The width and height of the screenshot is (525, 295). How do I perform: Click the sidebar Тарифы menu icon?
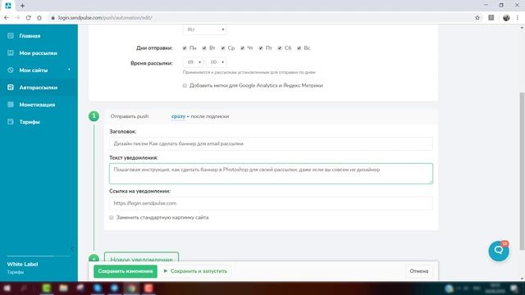[x=11, y=122]
